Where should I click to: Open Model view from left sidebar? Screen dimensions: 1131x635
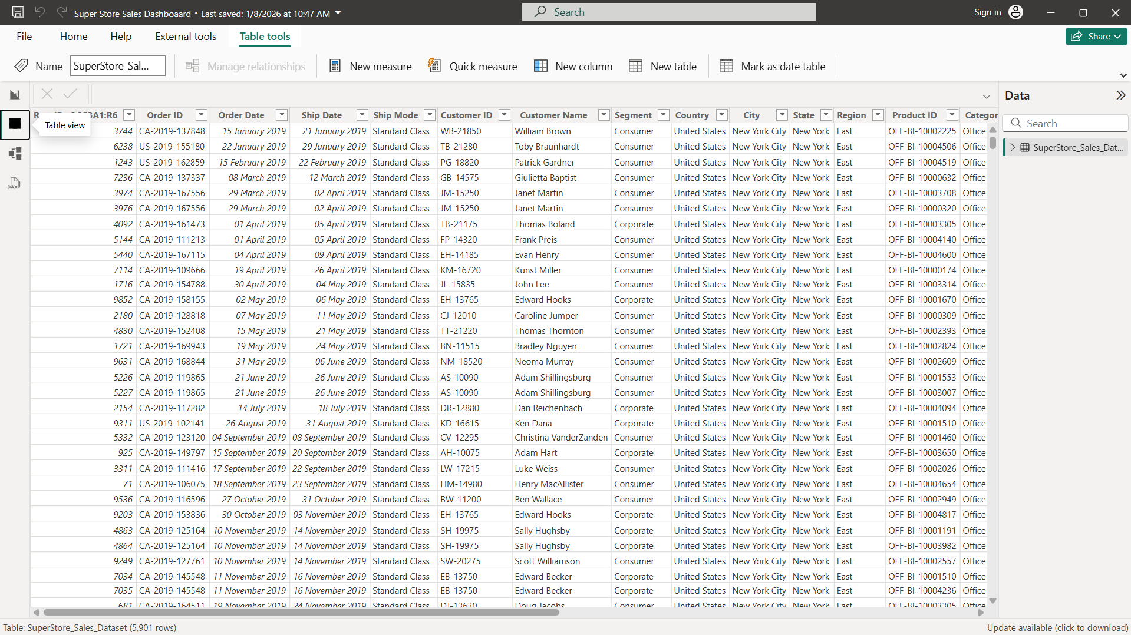pos(15,154)
